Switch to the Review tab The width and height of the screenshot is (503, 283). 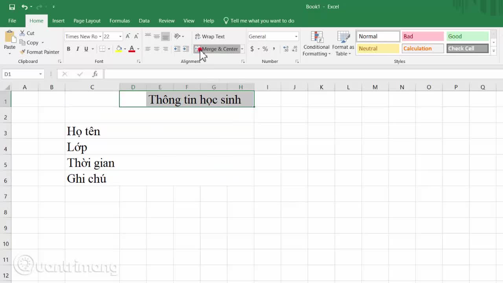click(x=167, y=21)
